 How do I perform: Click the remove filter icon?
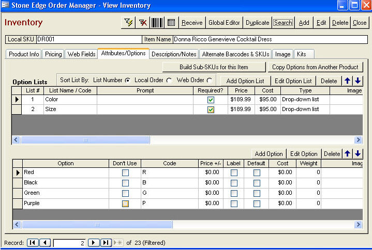point(143,23)
